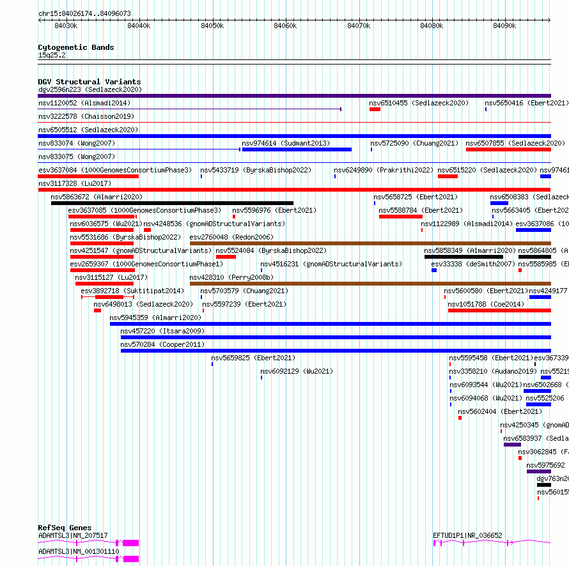
Task: Click the esv3637086 blue variant bar
Action: 533,230
